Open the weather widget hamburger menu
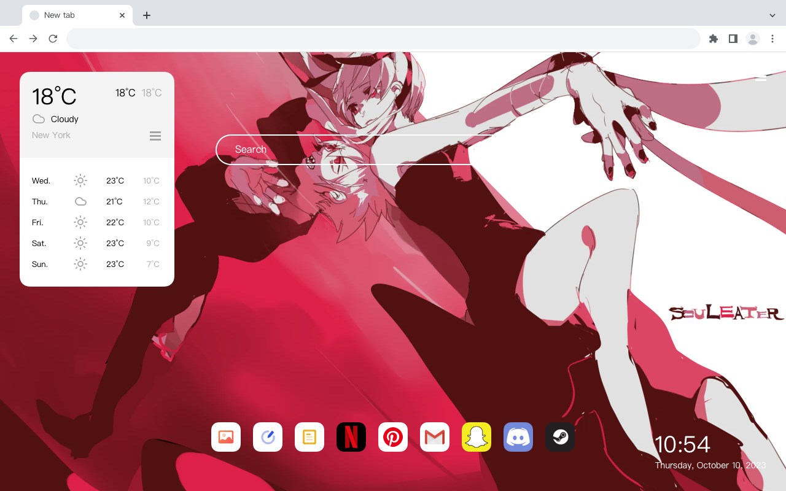 (155, 136)
